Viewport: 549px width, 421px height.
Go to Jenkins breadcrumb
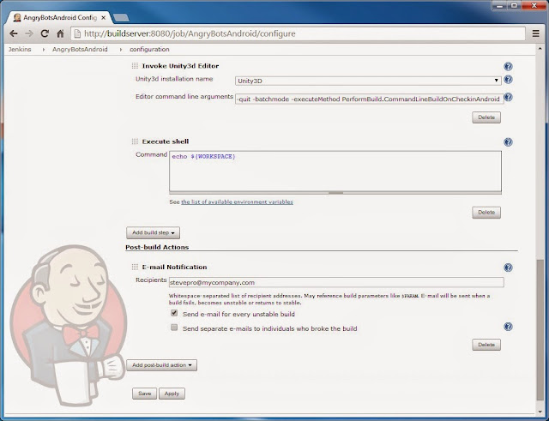(x=20, y=50)
